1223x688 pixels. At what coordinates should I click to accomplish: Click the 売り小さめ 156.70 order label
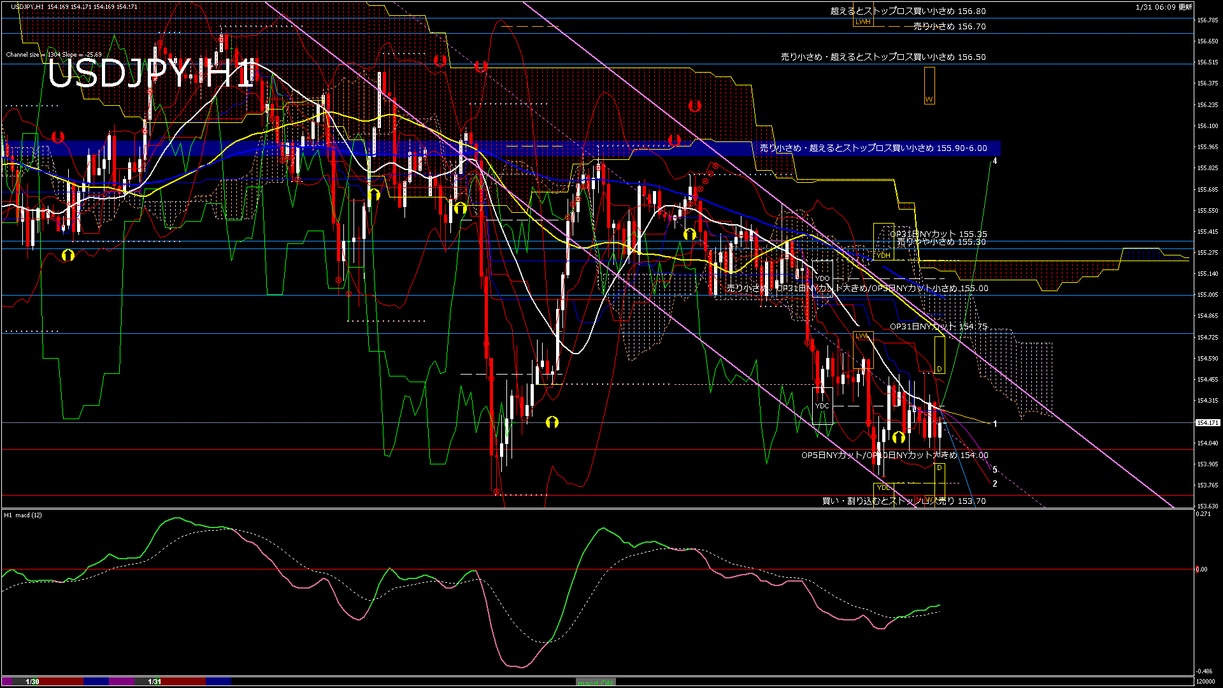click(x=949, y=27)
